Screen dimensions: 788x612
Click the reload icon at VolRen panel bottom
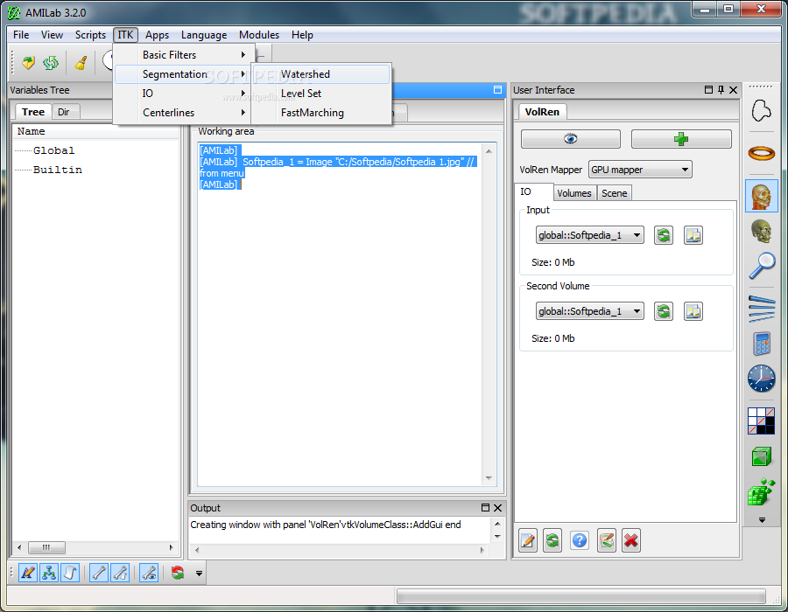coord(552,540)
